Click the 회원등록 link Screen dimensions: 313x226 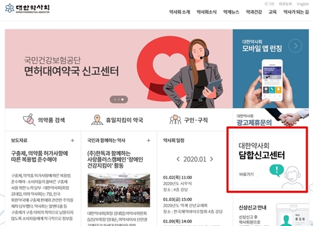tap(285, 4)
